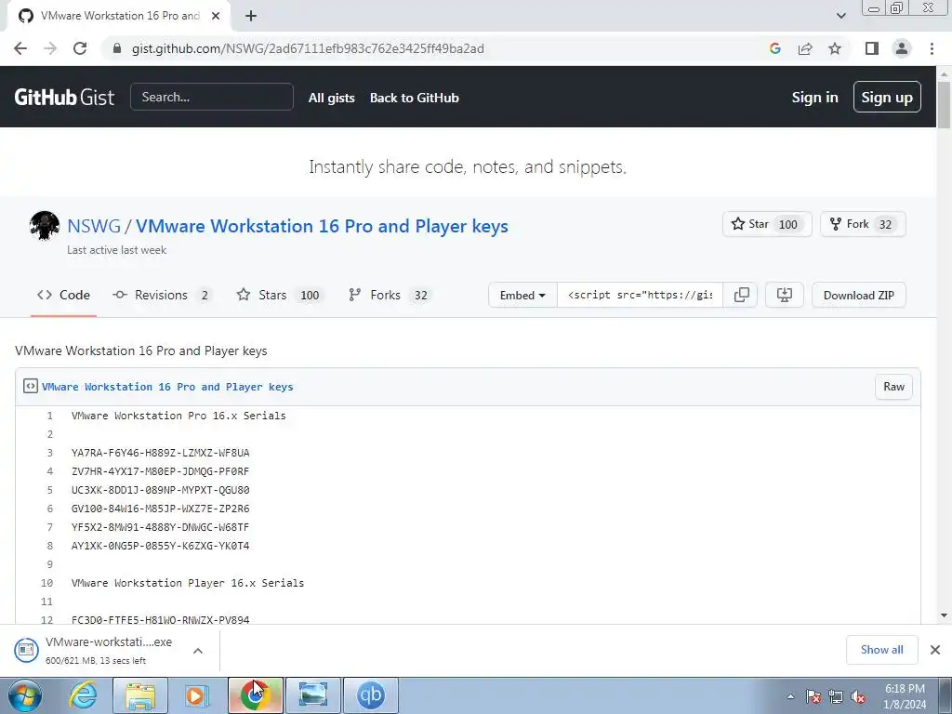
Task: Close the VMware Workstation gist tab
Action: 216,17
